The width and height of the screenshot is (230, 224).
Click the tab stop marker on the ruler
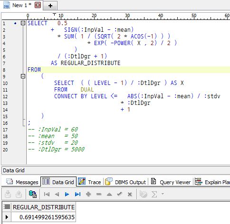[x=54, y=15]
